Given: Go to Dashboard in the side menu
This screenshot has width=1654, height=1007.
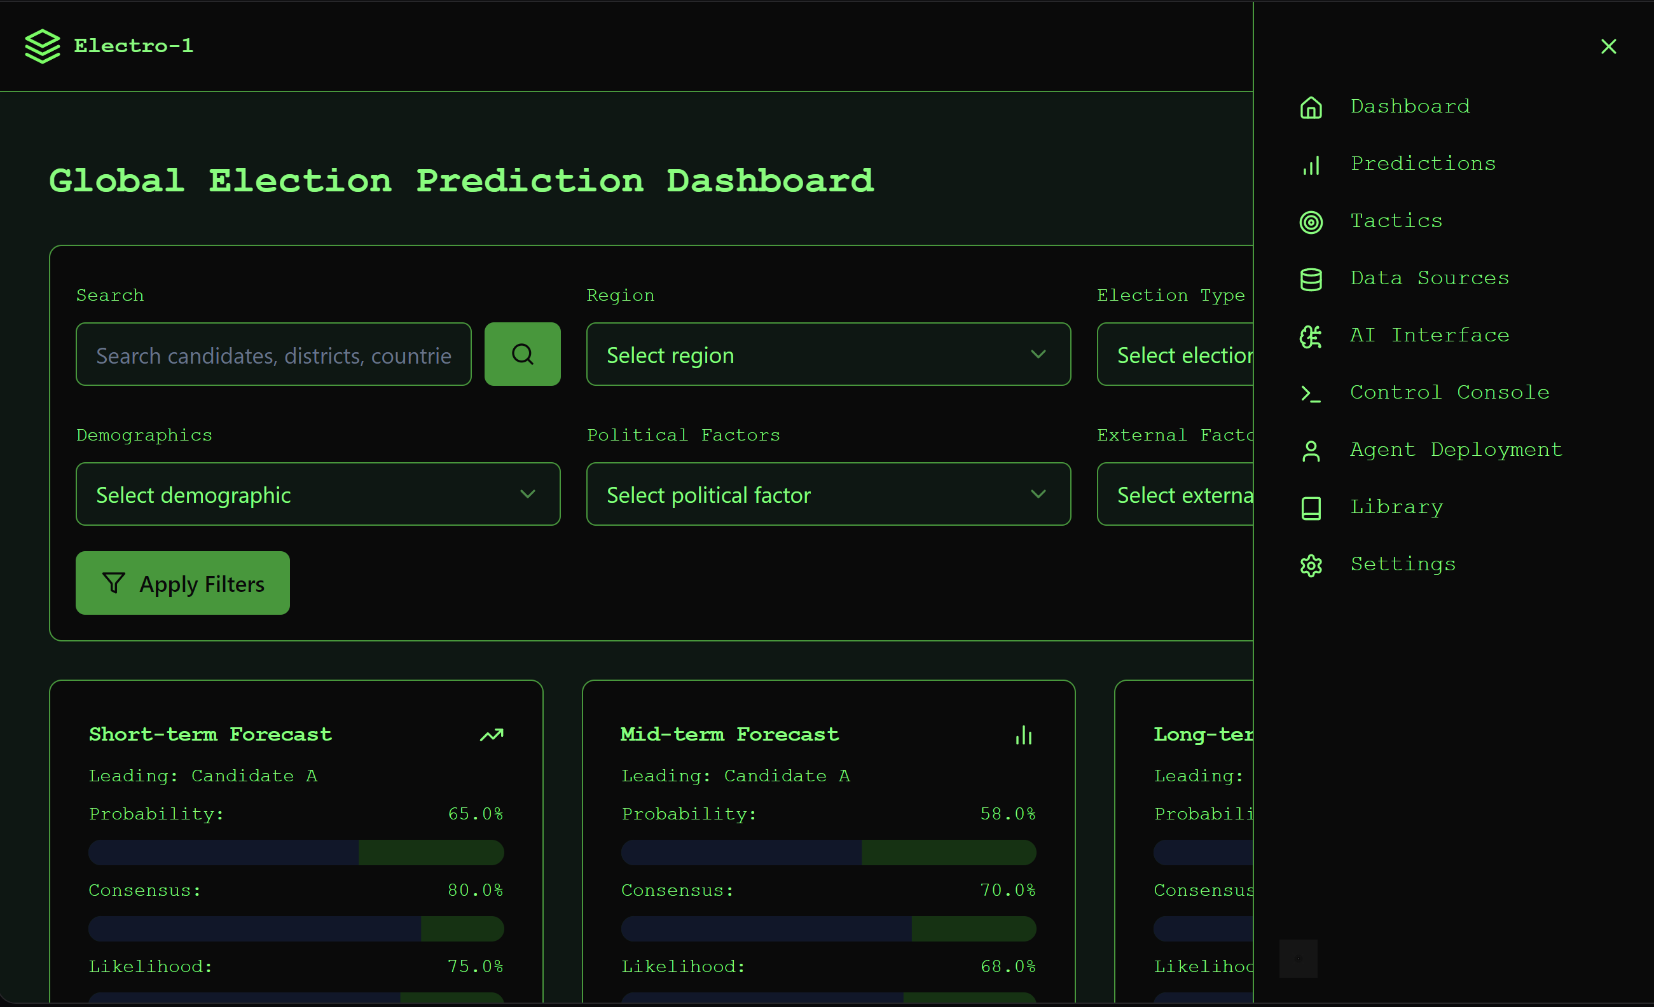Looking at the screenshot, I should click(x=1410, y=107).
